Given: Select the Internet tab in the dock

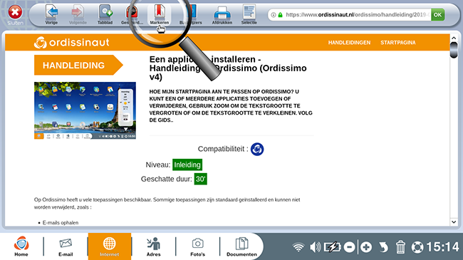Looking at the screenshot, I should [109, 246].
